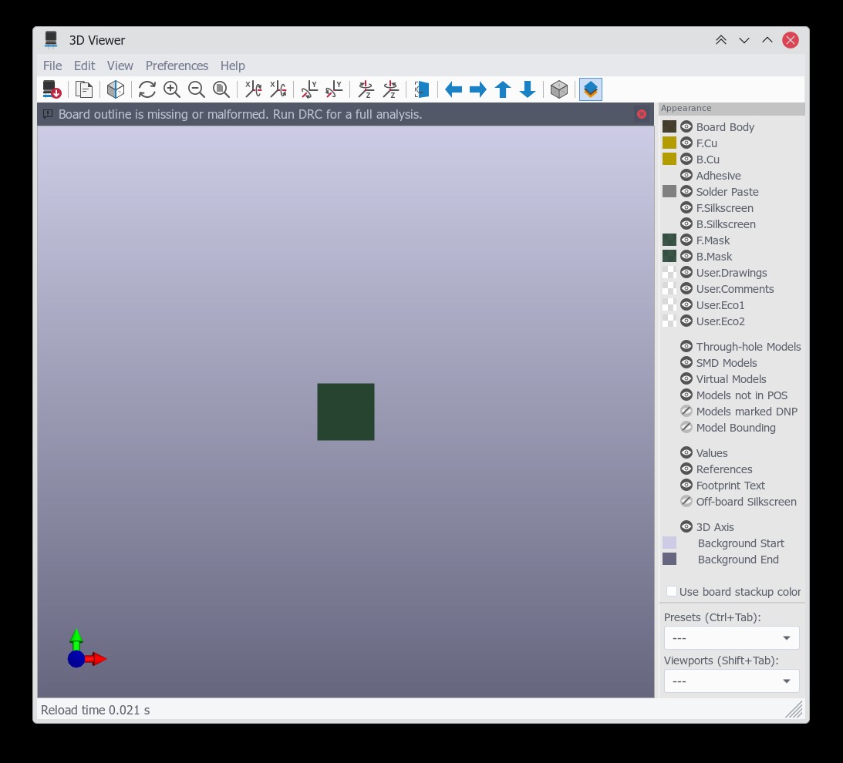
Task: Open the Viewports dropdown
Action: pos(732,681)
